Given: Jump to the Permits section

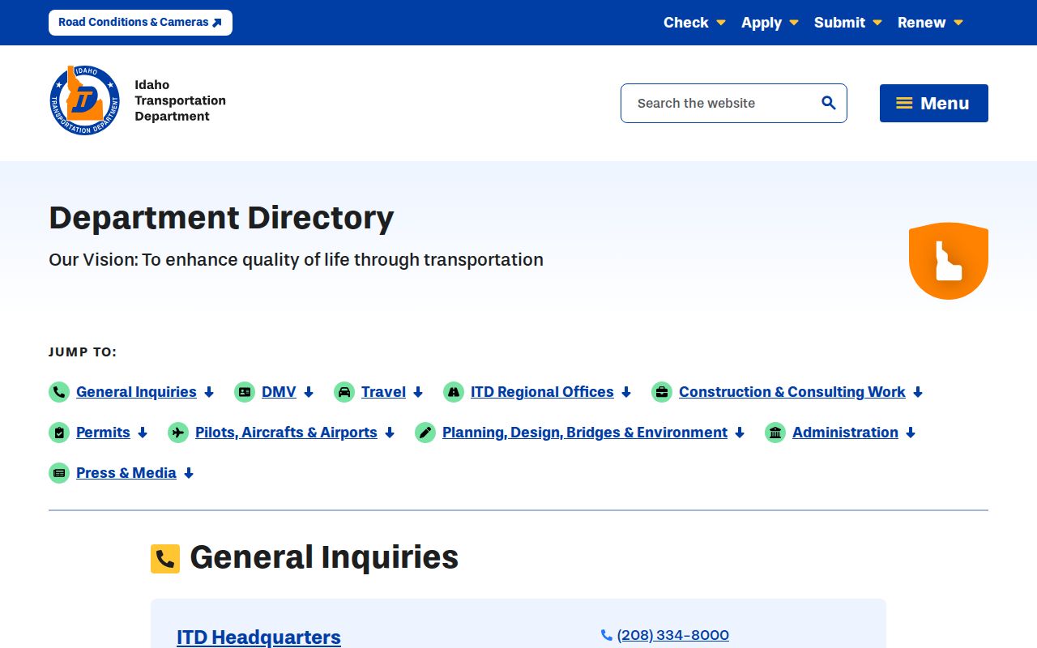Looking at the screenshot, I should [103, 433].
